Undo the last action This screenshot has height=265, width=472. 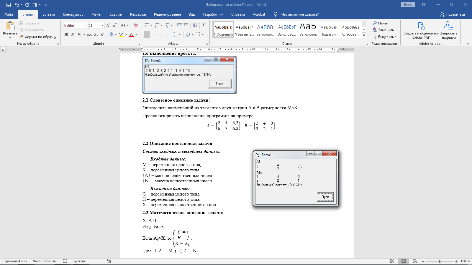point(17,5)
